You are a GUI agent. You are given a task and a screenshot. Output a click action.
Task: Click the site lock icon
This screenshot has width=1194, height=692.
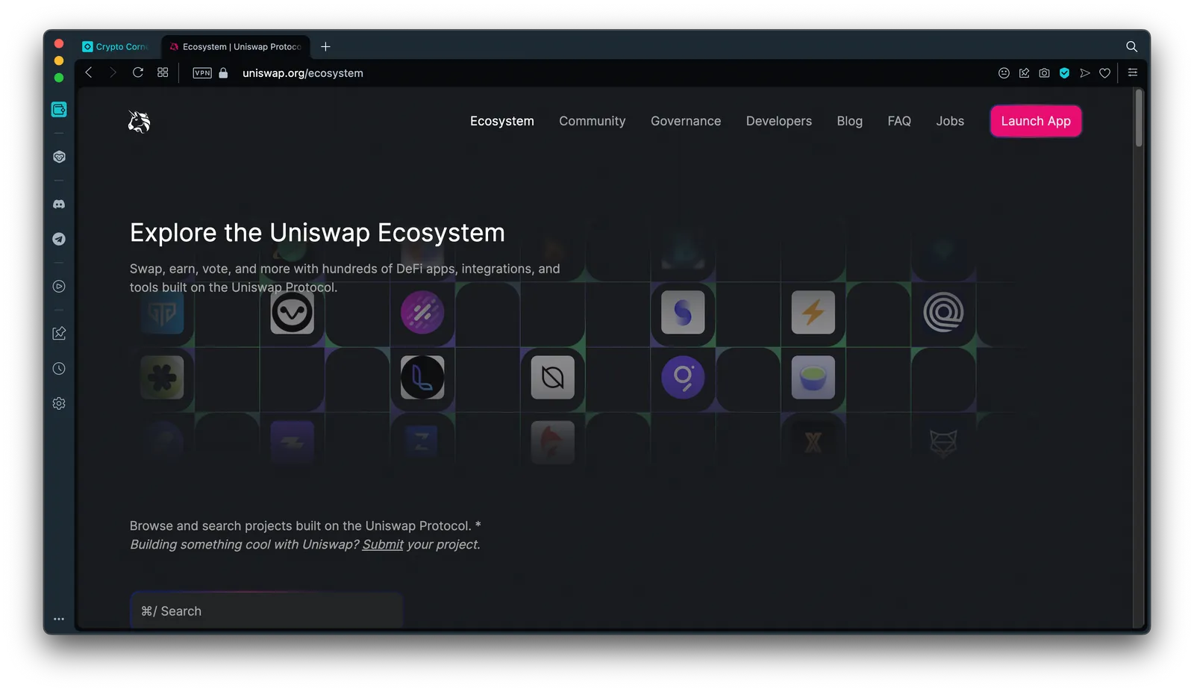tap(223, 72)
